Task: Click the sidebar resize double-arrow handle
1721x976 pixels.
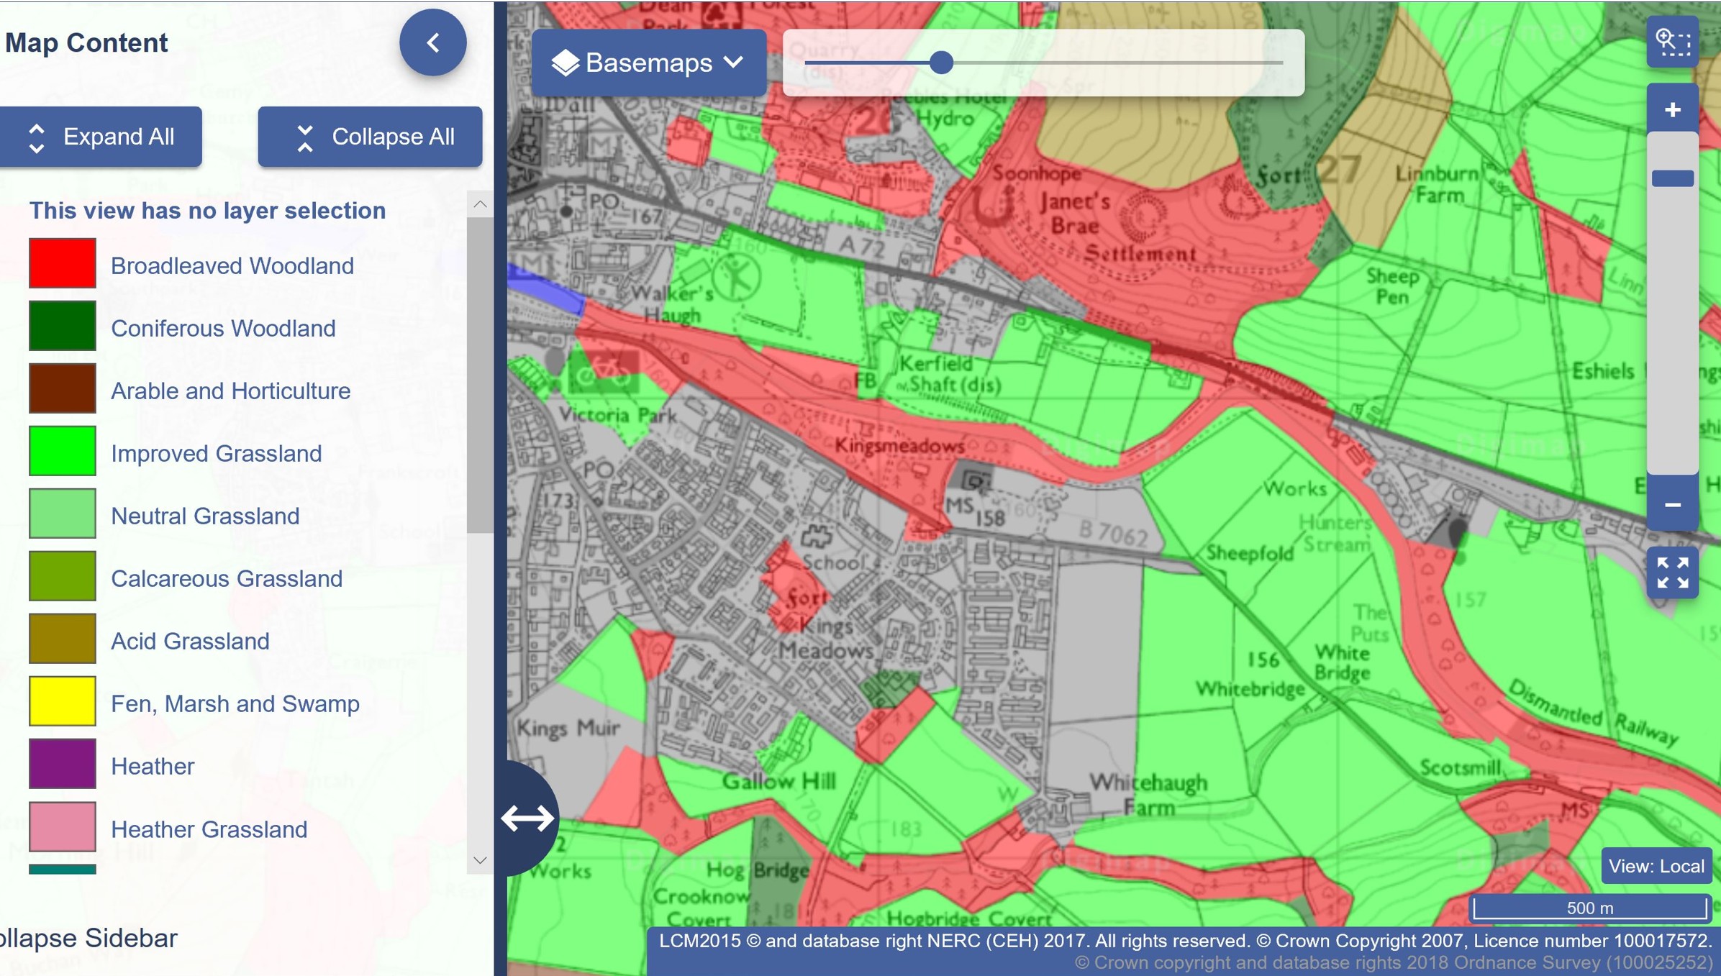Action: pos(527,818)
